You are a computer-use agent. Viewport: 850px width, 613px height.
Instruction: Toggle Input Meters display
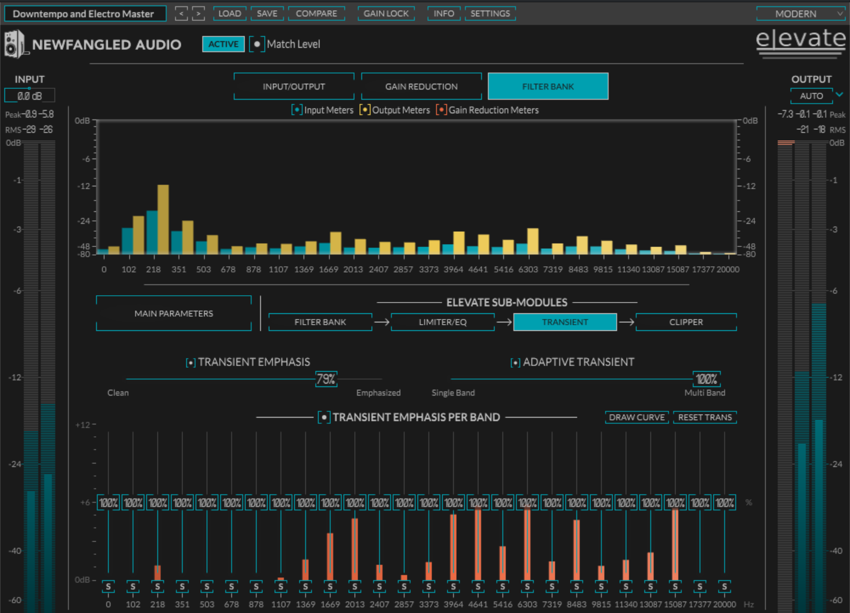pos(297,110)
